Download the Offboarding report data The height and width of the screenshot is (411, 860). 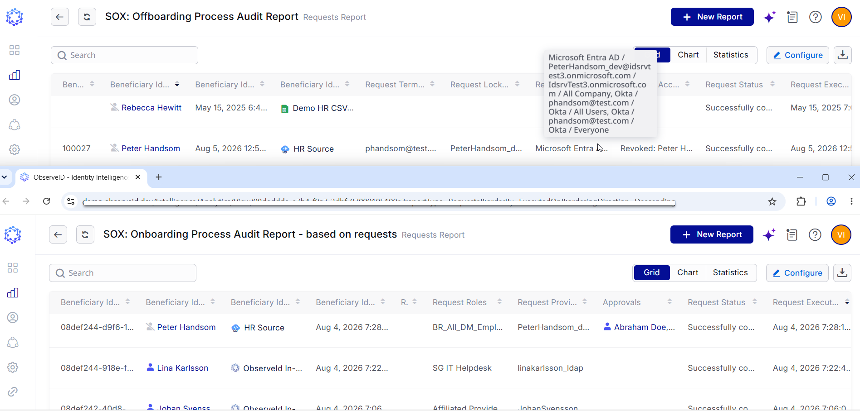[843, 55]
